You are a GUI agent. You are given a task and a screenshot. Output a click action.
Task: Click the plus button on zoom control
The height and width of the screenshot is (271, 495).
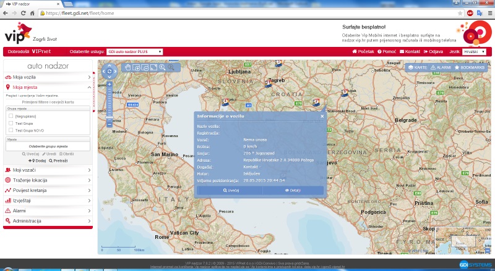pos(110,83)
